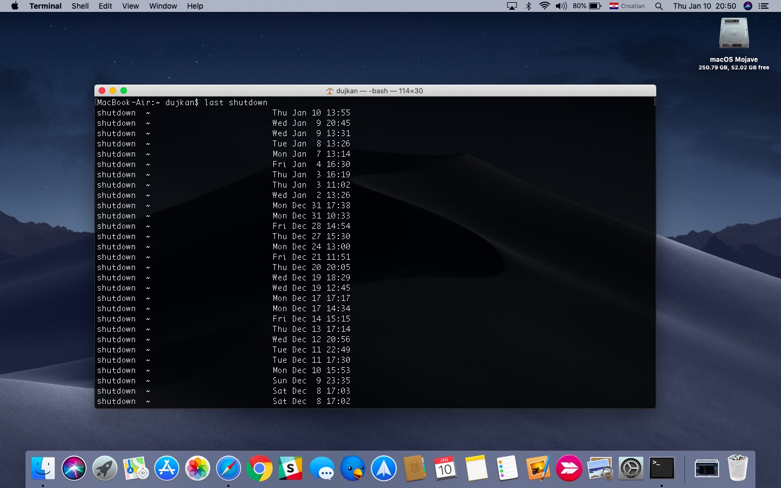Viewport: 781px width, 488px height.
Task: Click the Mon Dec 31 17:38 entry
Action: tap(311, 206)
